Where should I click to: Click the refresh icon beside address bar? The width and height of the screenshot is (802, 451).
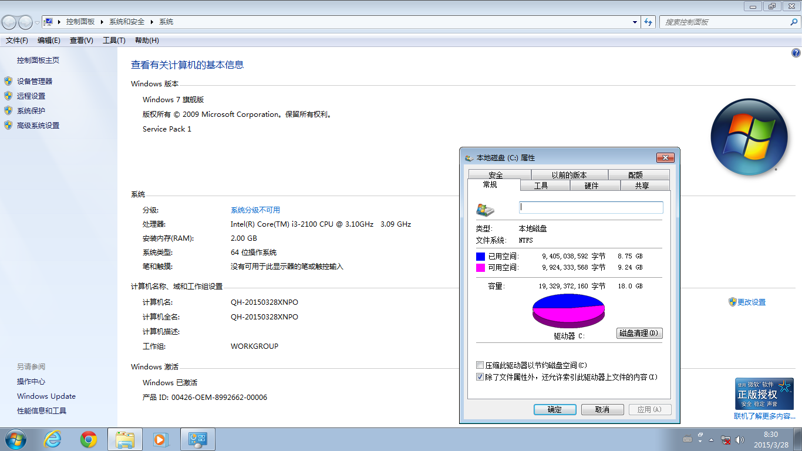tap(648, 22)
